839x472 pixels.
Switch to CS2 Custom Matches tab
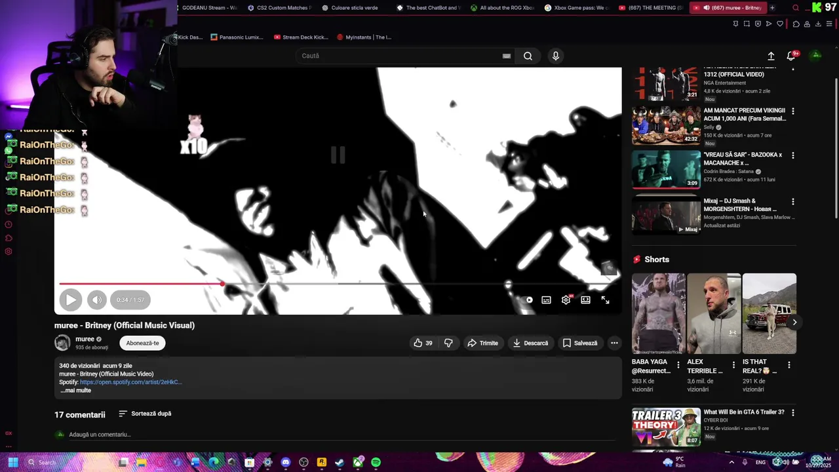[279, 8]
